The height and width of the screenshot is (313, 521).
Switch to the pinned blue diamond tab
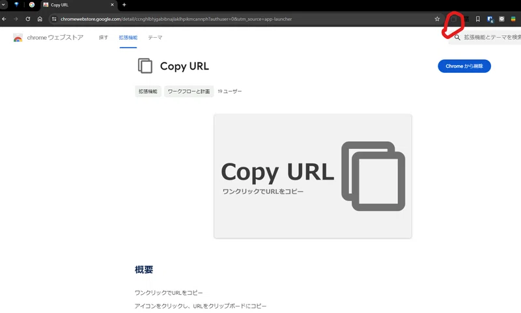tap(16, 5)
